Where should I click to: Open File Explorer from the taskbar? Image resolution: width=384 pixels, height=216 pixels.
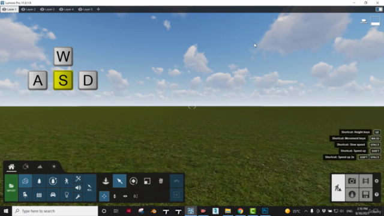coord(228,211)
